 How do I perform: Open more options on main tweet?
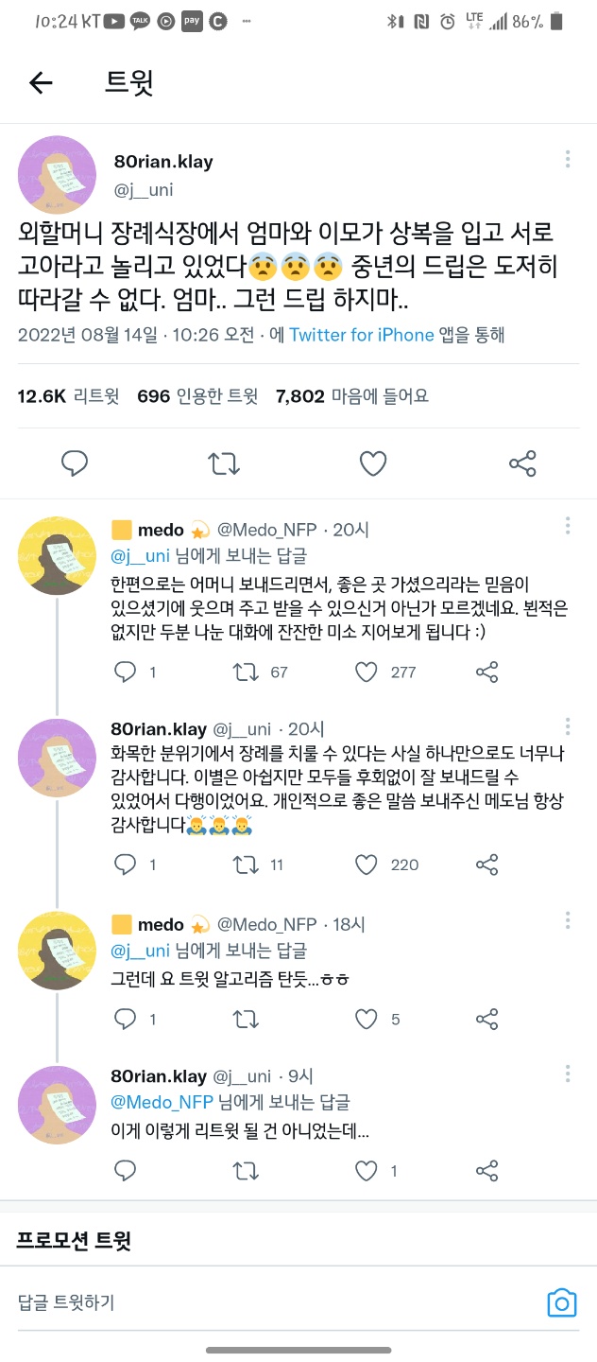click(567, 158)
